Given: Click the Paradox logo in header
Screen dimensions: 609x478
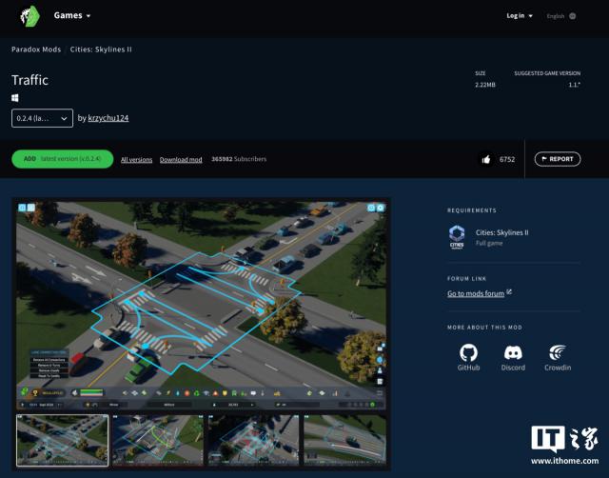Looking at the screenshot, I should 30,16.
